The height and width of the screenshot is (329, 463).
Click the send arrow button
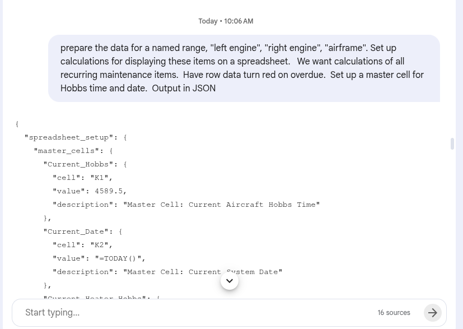tap(432, 313)
